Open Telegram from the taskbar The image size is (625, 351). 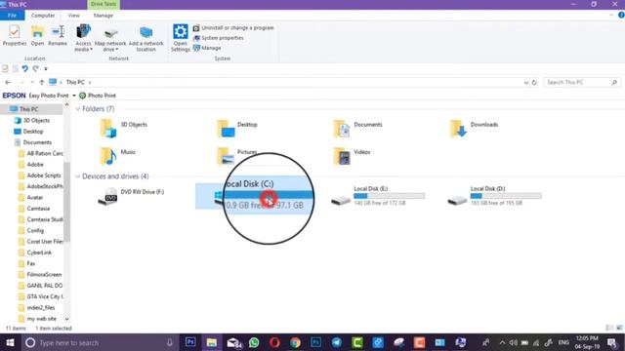[x=336, y=342]
